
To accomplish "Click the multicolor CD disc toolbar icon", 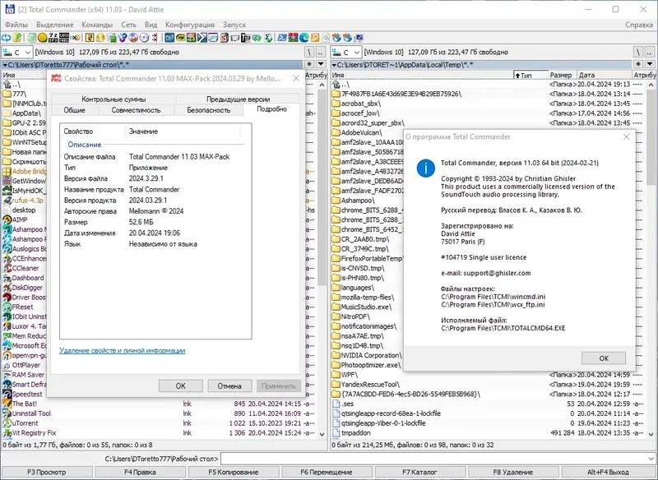I will tap(133, 38).
